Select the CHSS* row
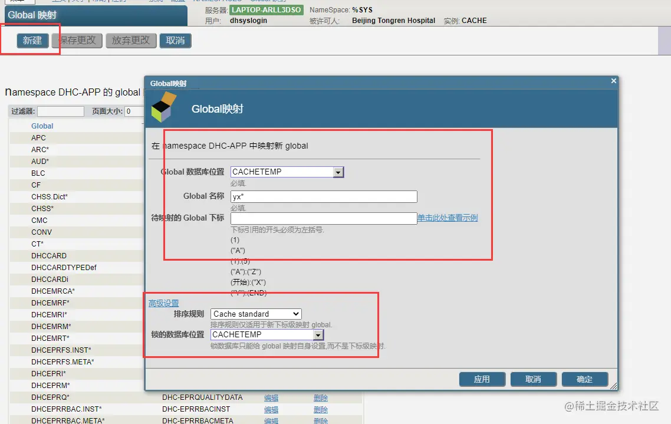Image resolution: width=671 pixels, height=424 pixels. tap(76, 208)
